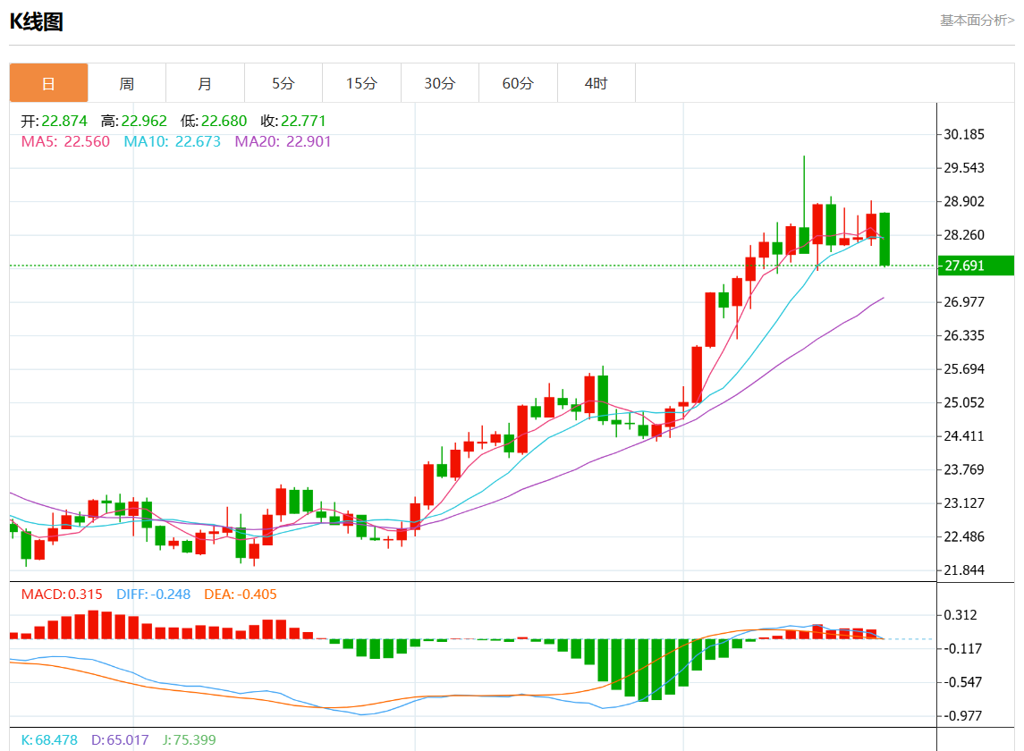Switch to the 月 monthly tab
This screenshot has width=1024, height=751.
[205, 83]
